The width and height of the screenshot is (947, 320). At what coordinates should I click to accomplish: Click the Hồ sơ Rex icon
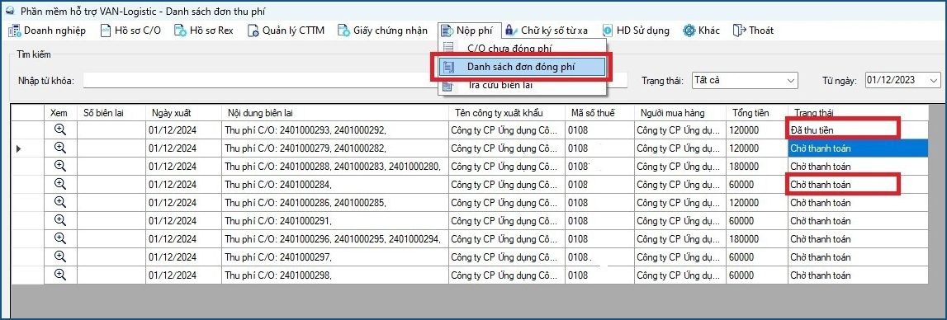point(180,31)
